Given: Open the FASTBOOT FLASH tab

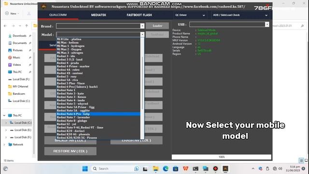Looking at the screenshot, I should point(139,15).
